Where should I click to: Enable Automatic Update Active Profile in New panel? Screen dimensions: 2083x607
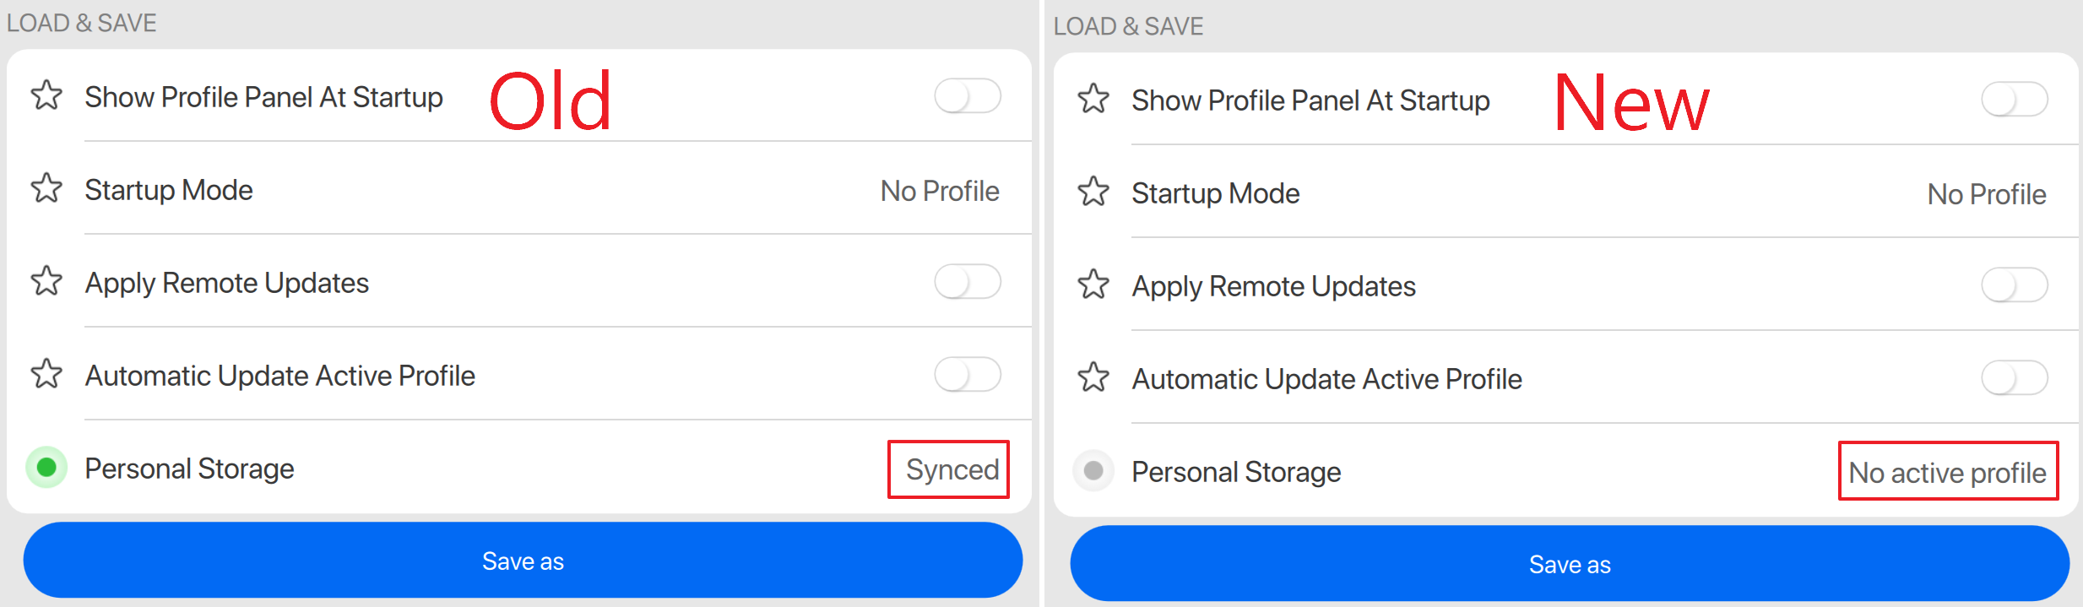(2015, 378)
